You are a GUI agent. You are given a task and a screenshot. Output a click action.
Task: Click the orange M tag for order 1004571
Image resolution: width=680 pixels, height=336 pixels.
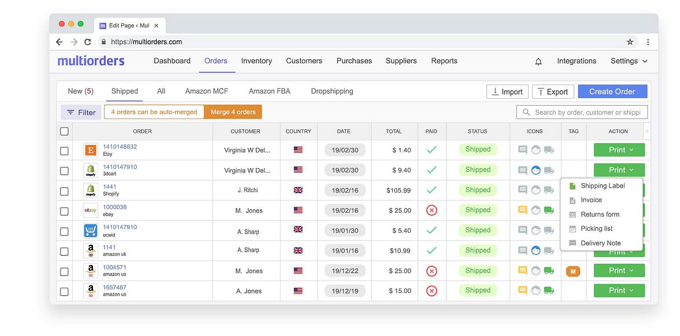pos(573,272)
